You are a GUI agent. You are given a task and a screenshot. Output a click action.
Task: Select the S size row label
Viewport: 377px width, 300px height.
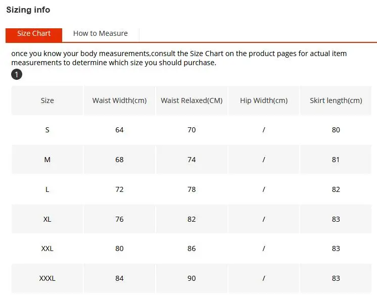pyautogui.click(x=47, y=130)
